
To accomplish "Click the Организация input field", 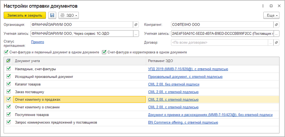I will (82, 25).
